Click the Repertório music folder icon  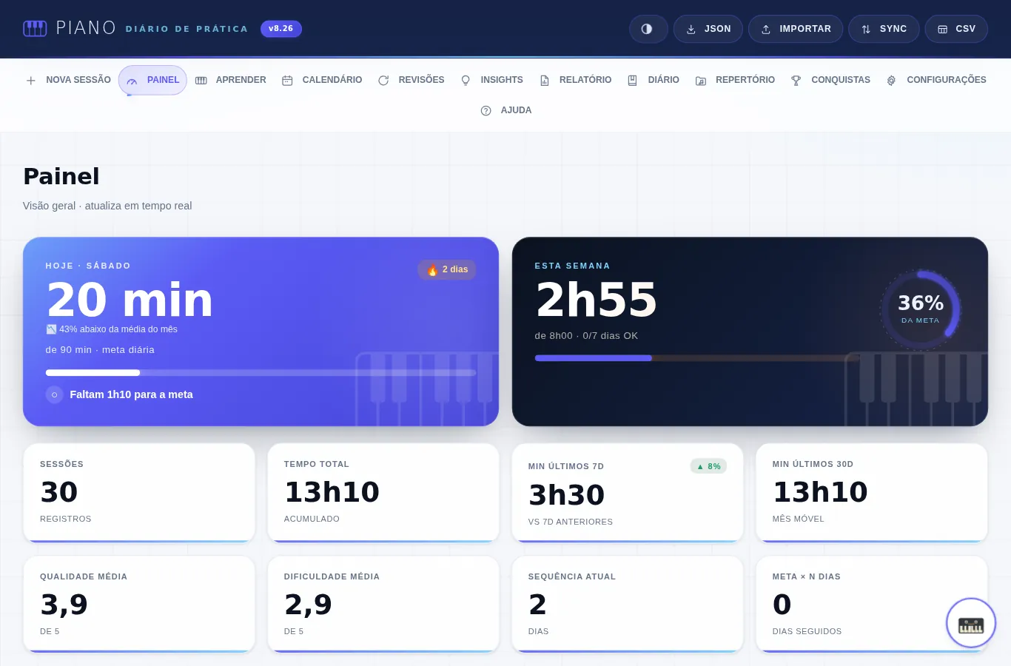[701, 81]
